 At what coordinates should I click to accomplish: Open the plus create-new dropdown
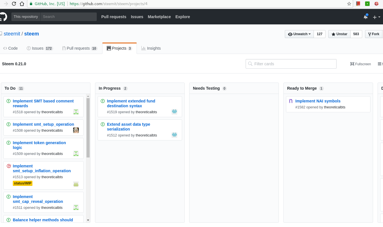point(376,17)
